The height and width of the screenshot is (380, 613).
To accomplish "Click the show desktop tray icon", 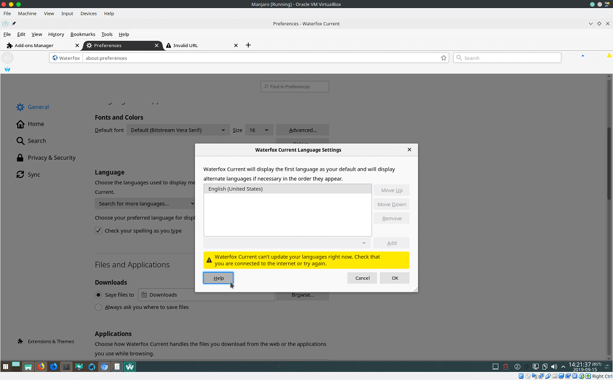I will pos(495,367).
